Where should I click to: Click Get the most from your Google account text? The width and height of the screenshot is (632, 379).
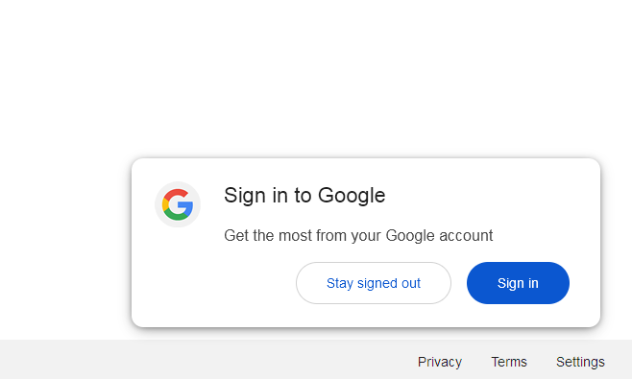click(358, 236)
